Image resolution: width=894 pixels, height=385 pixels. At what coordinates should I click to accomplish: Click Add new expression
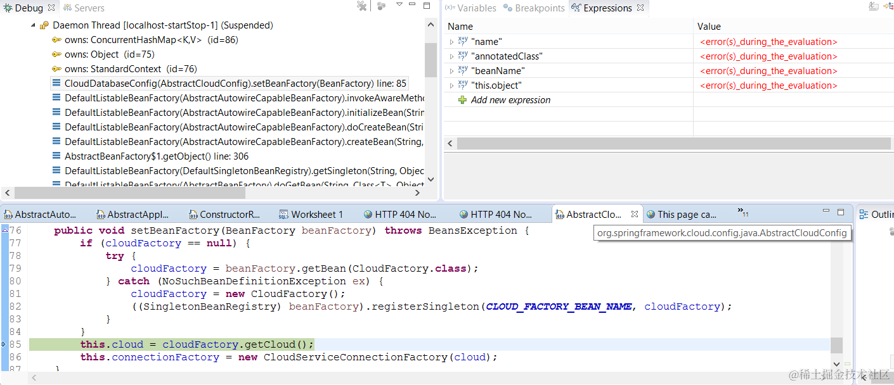pos(510,100)
